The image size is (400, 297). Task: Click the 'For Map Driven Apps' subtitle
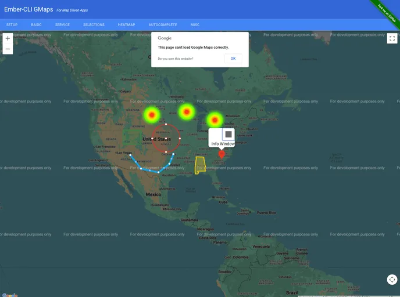click(x=72, y=10)
